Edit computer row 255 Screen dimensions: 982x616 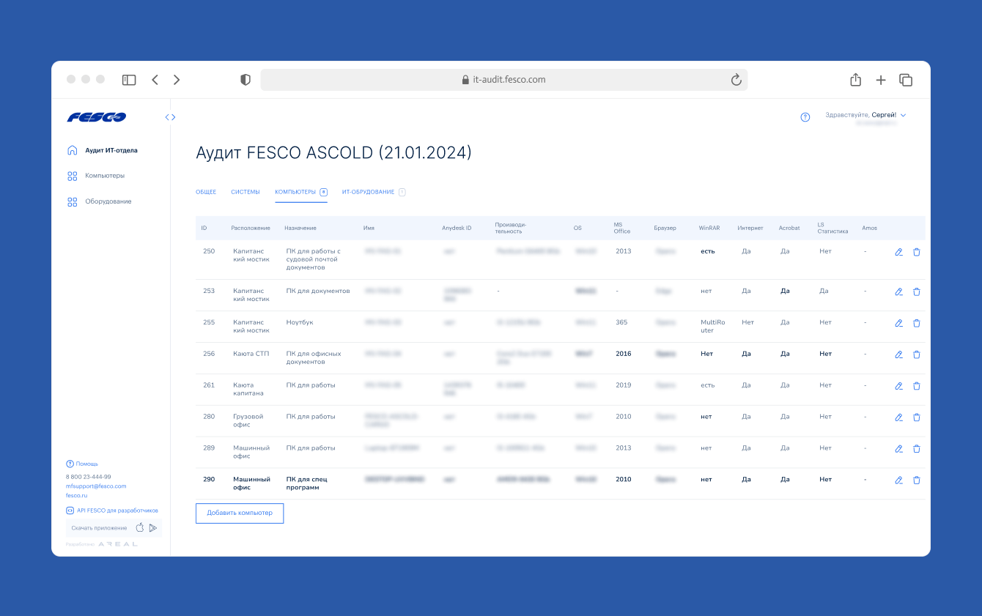click(898, 323)
